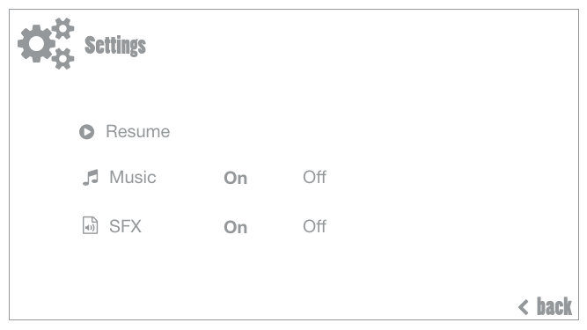Image resolution: width=587 pixels, height=330 pixels.
Task: Click the Music note icon
Action: (x=91, y=178)
